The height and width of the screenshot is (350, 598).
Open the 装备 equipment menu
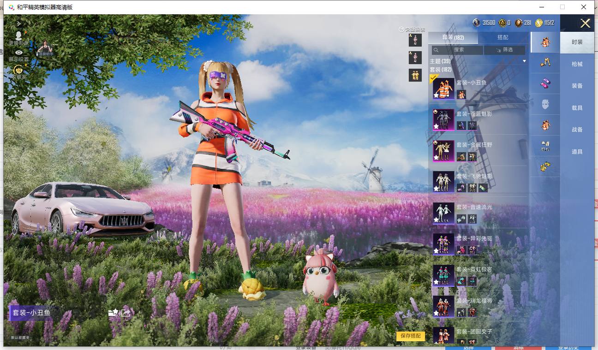577,86
